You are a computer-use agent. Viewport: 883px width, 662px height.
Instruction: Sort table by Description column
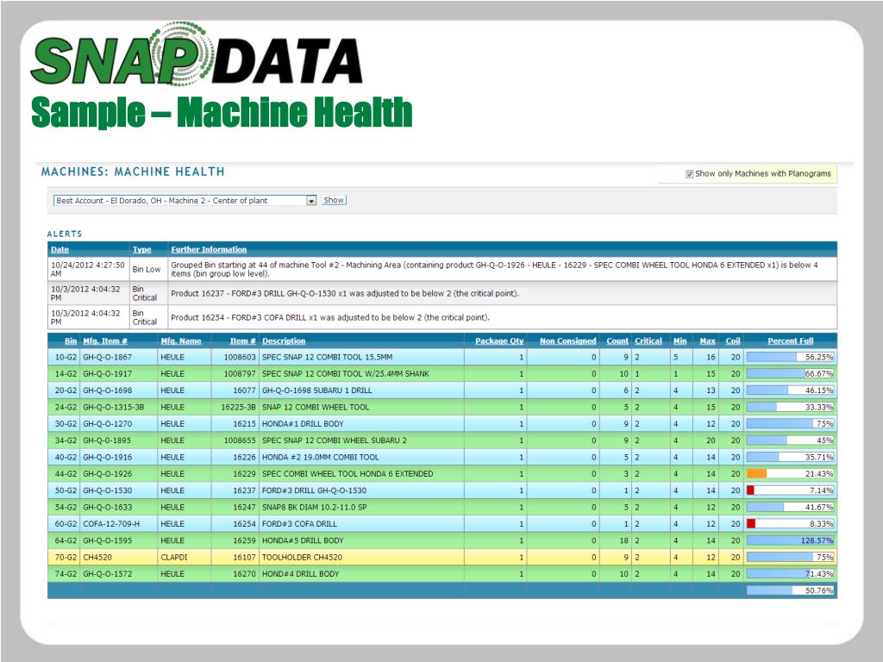(284, 340)
